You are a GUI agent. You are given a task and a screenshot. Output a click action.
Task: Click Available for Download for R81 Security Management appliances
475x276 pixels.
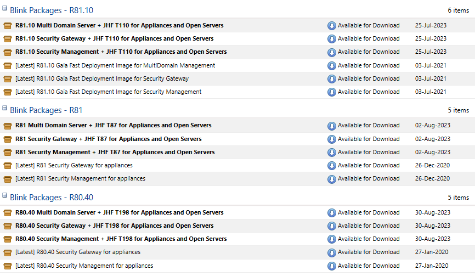tap(369, 179)
